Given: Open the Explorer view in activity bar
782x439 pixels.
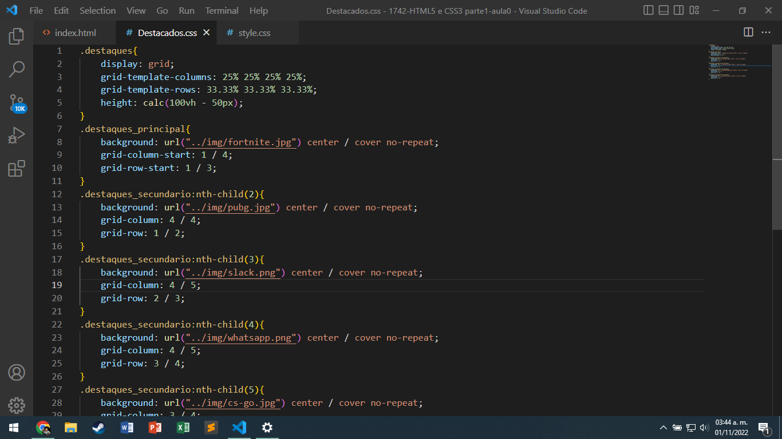Looking at the screenshot, I should [x=17, y=37].
